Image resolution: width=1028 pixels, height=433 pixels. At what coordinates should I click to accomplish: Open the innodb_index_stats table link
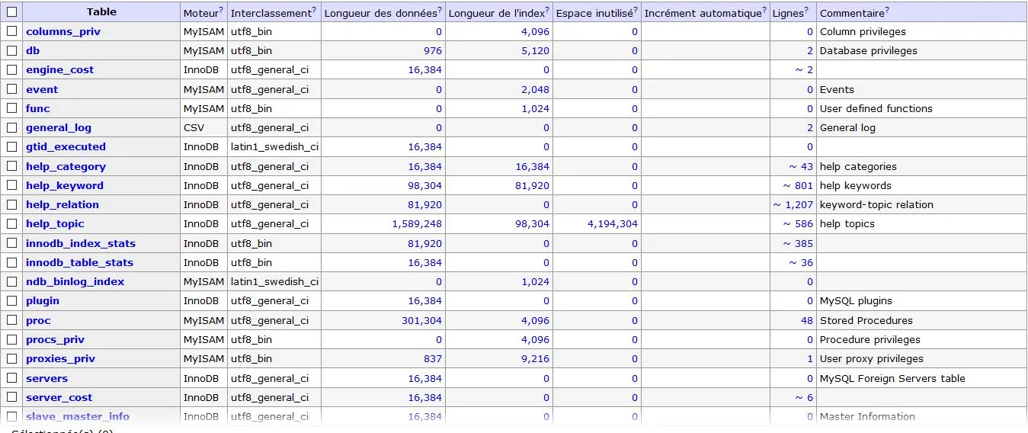pos(81,243)
